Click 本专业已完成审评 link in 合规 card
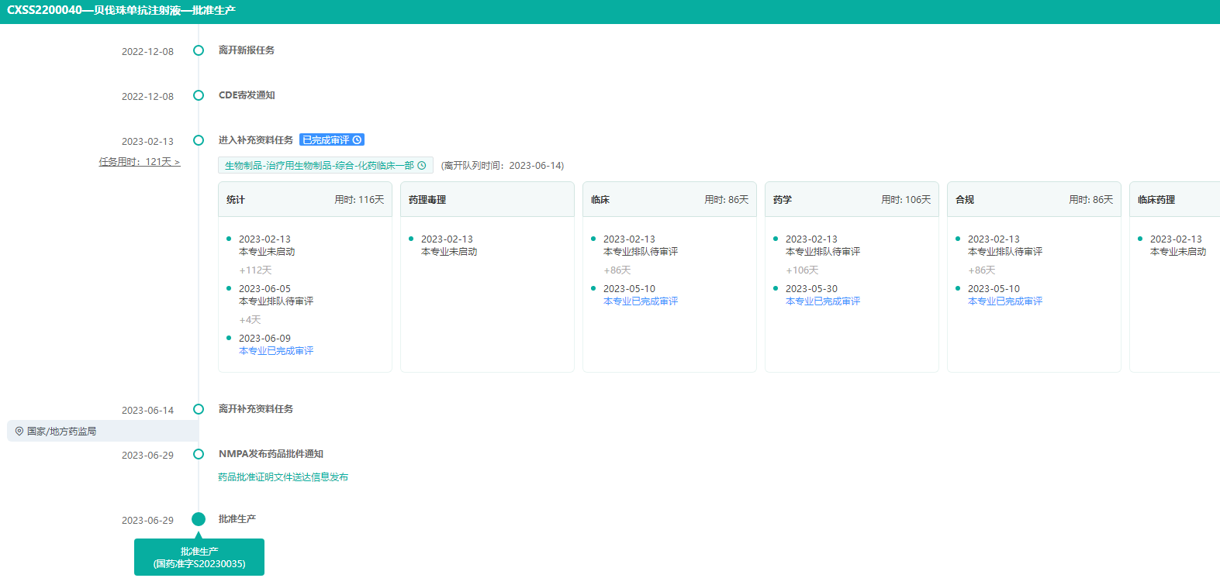This screenshot has height=585, width=1220. tap(1005, 301)
